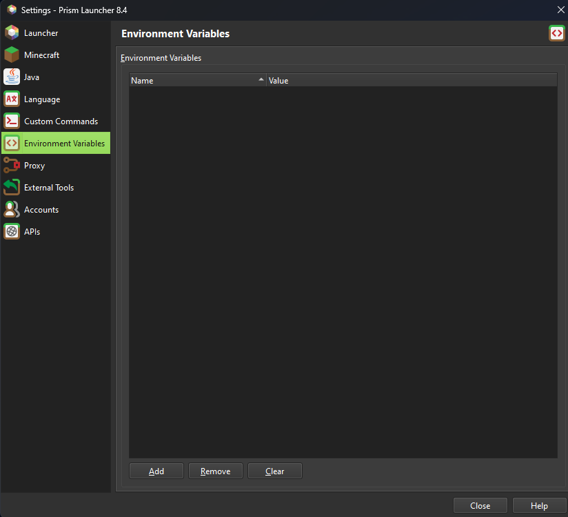Image resolution: width=568 pixels, height=517 pixels.
Task: Click the Prism Launcher logo in title bar
Action: (12, 10)
